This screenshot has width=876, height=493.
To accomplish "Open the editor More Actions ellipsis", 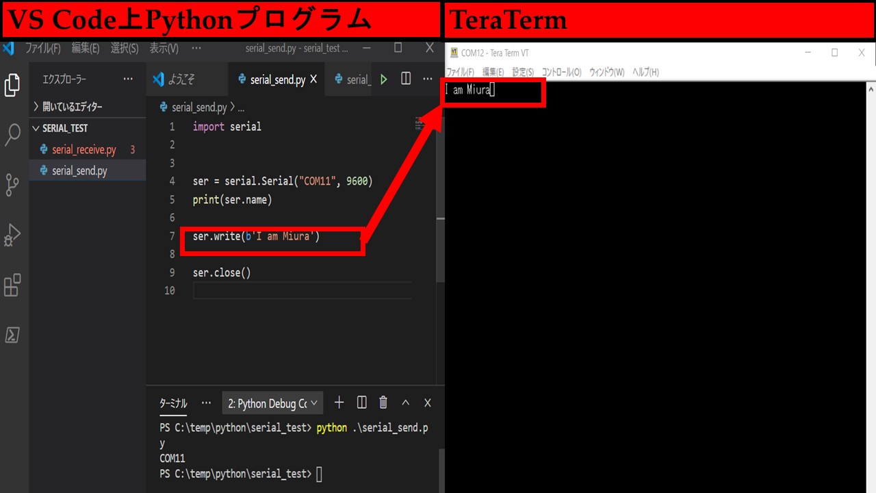I will coord(428,79).
